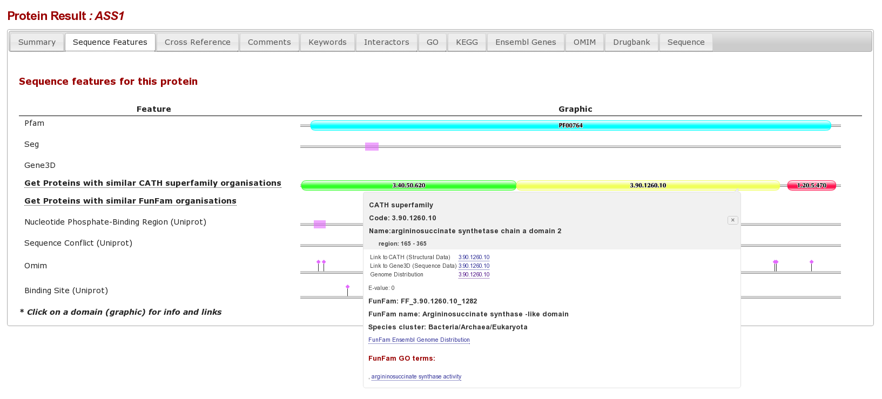Show the Drugbank tab
The height and width of the screenshot is (399, 882).
[x=631, y=42]
